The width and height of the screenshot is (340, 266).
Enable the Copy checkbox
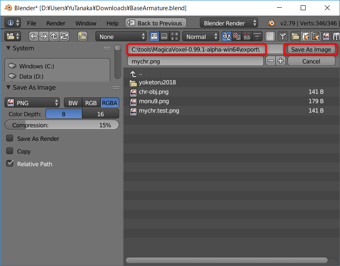coord(10,151)
